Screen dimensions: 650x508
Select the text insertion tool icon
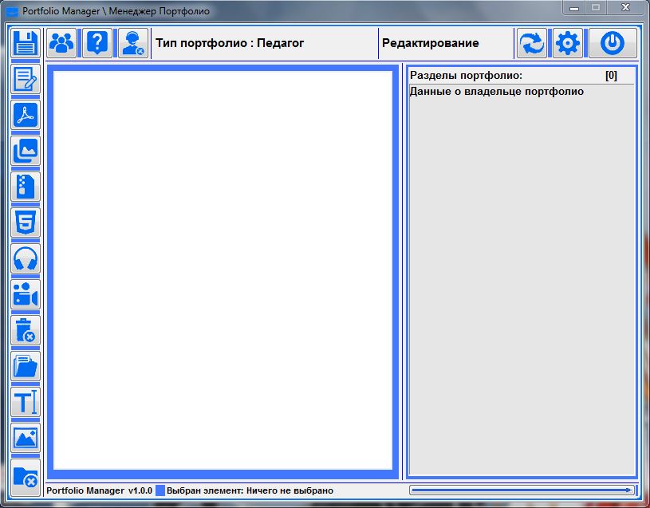click(26, 402)
